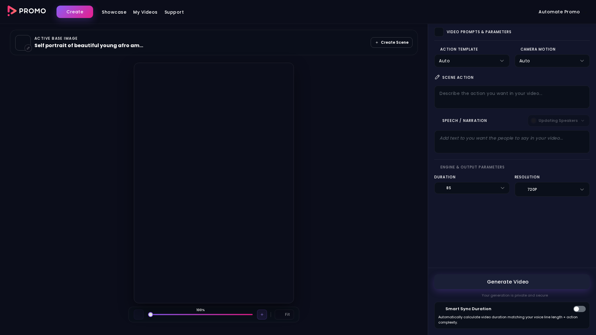This screenshot has width=596, height=335.
Task: Open the Duration 8S dropdown
Action: click(x=472, y=188)
